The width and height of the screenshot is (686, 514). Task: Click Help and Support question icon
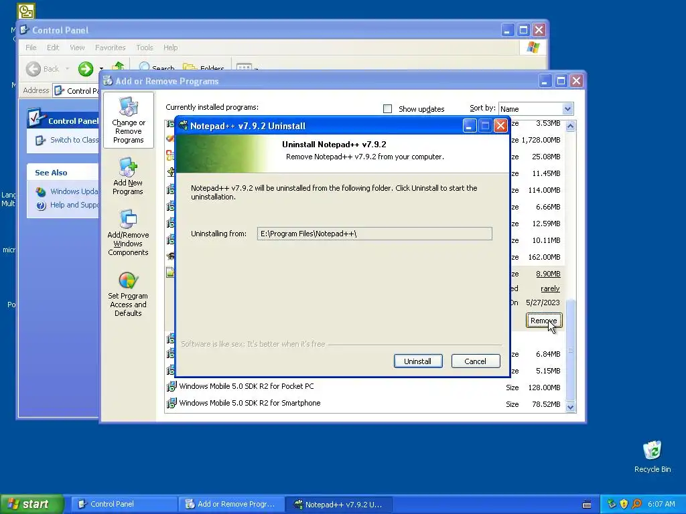pyautogui.click(x=41, y=205)
